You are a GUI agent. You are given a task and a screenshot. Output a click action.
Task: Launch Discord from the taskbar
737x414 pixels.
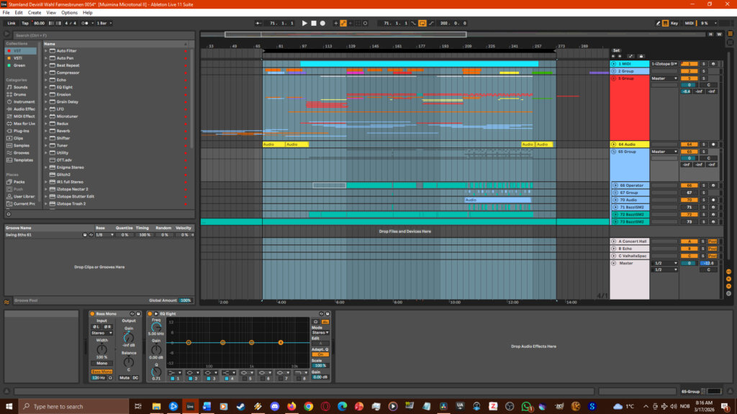click(x=274, y=406)
